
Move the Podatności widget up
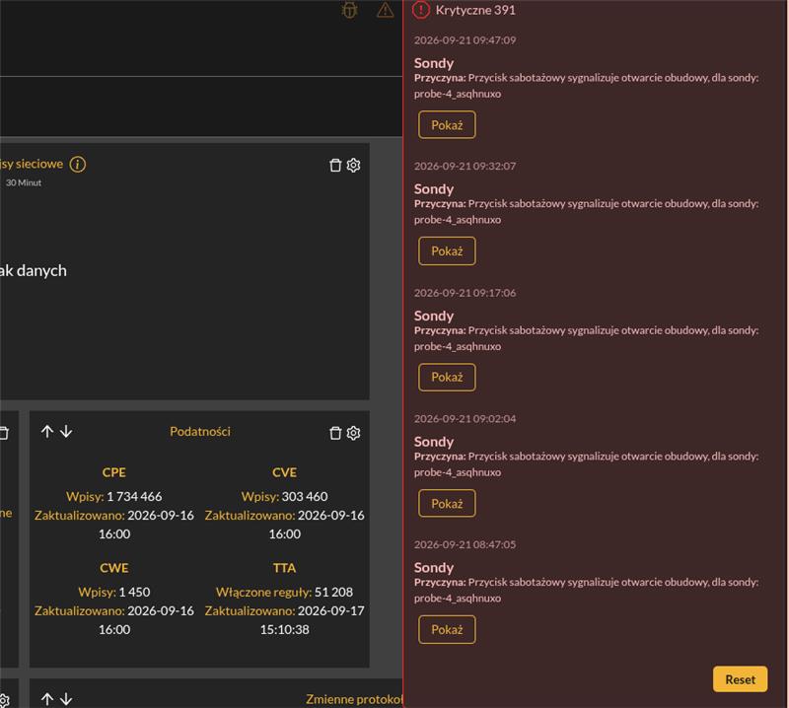47,432
